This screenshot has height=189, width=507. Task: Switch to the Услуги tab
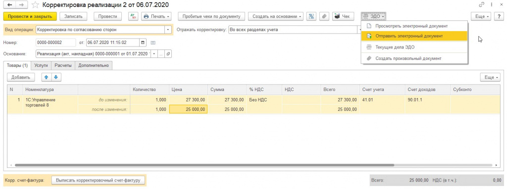[x=42, y=65]
